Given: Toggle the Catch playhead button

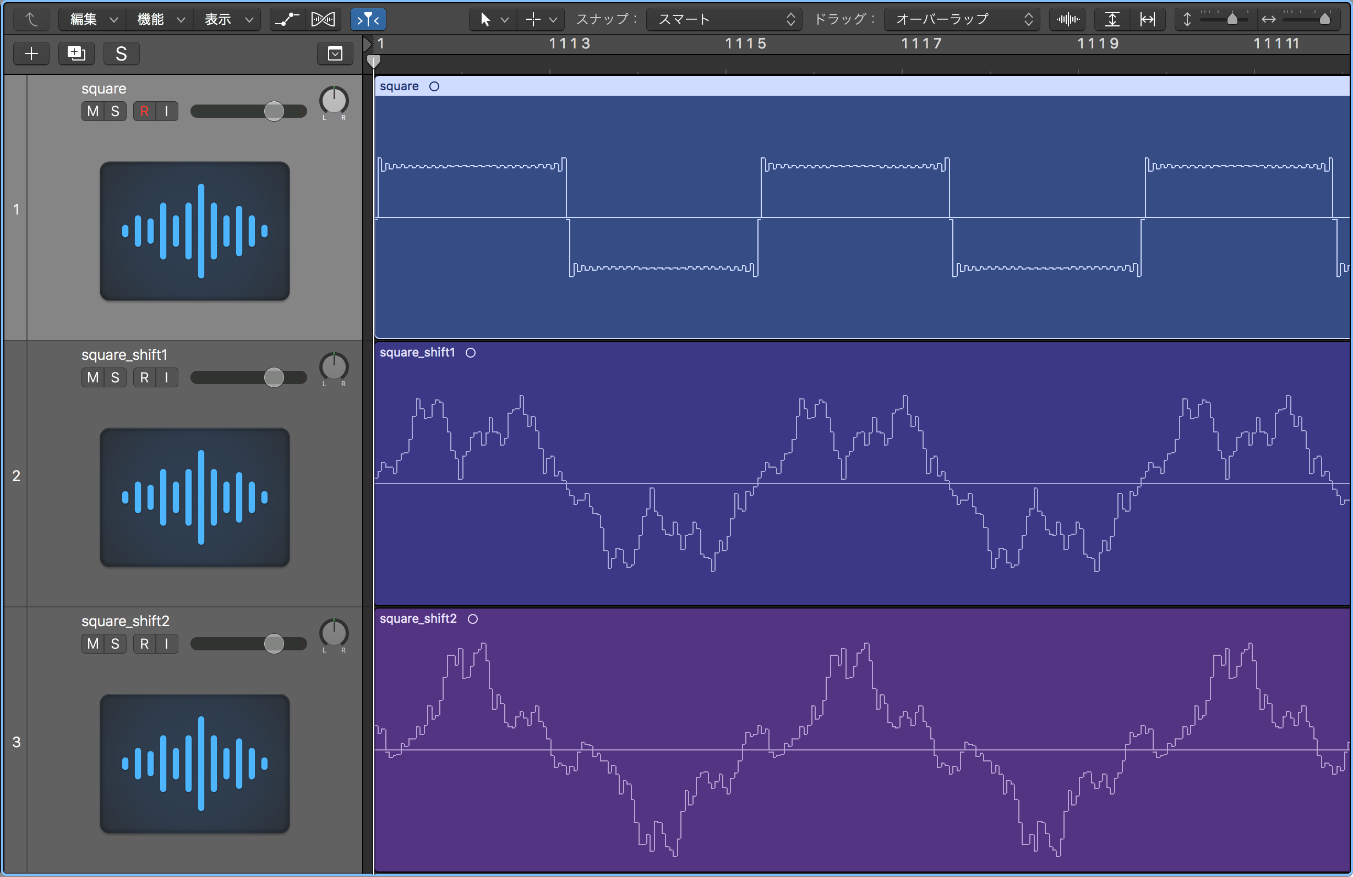Looking at the screenshot, I should [368, 19].
